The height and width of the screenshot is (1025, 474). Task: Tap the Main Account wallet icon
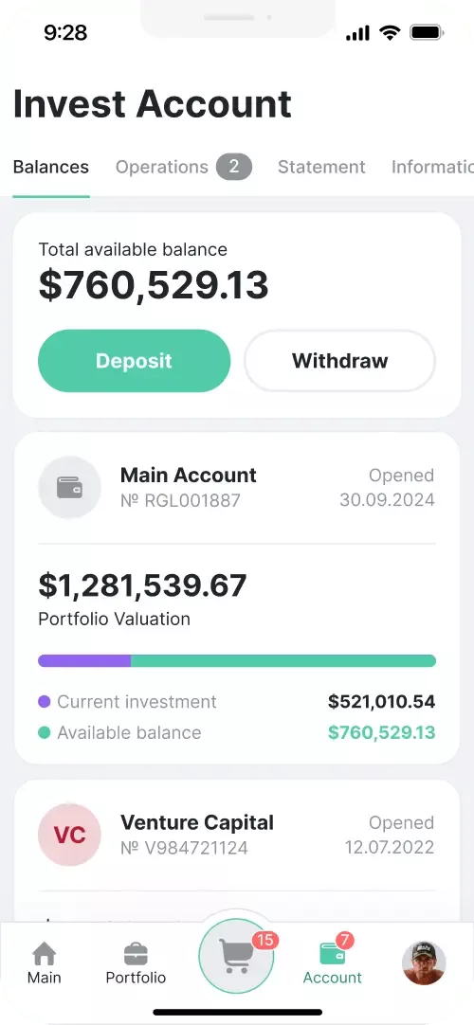(69, 488)
